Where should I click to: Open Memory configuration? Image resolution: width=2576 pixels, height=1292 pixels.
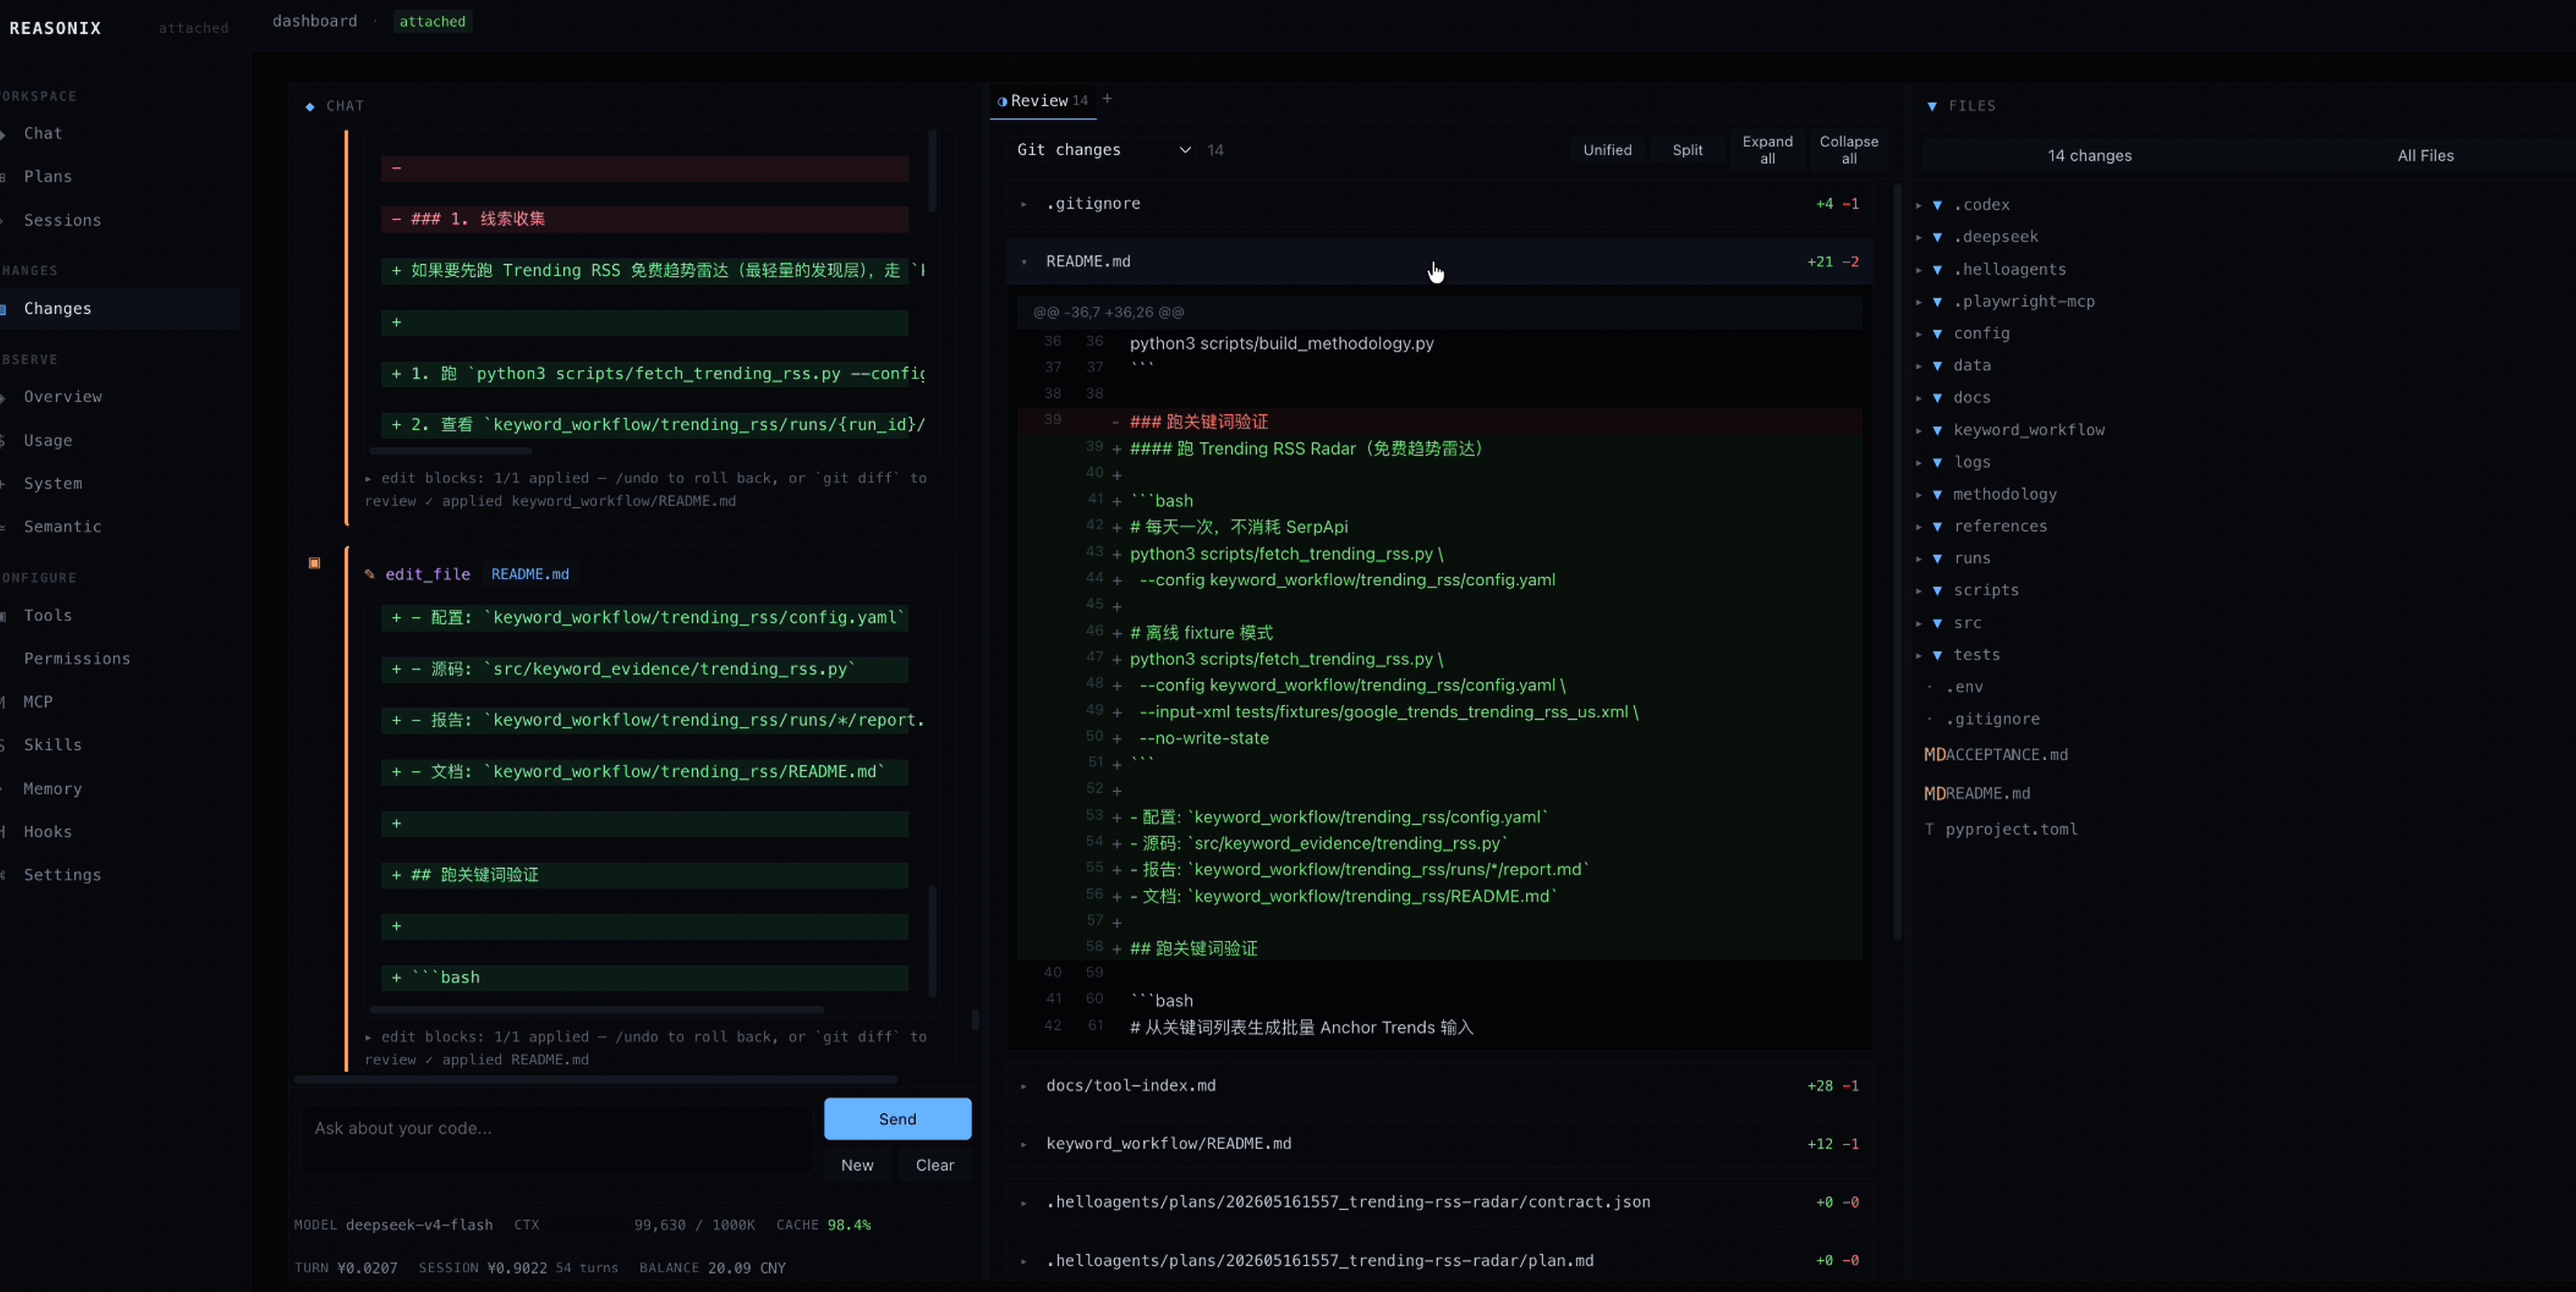pos(53,789)
